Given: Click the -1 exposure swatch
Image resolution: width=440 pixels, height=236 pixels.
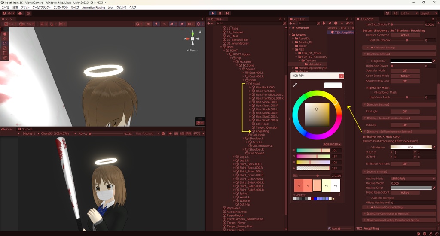Looking at the screenshot, I should pos(308,185).
